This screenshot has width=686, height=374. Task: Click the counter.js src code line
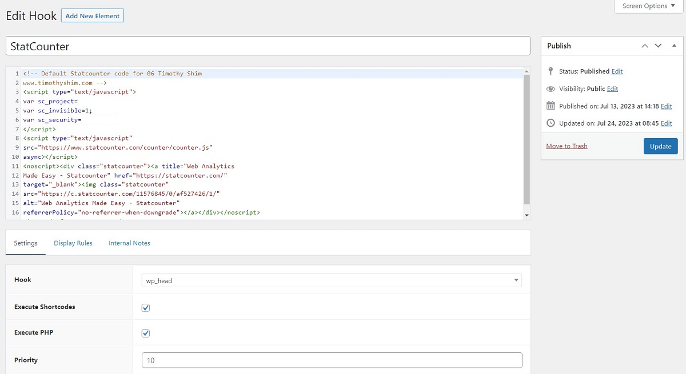[x=118, y=147]
